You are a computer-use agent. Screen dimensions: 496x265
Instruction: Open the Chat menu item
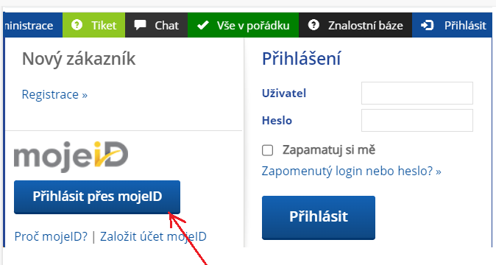(156, 25)
